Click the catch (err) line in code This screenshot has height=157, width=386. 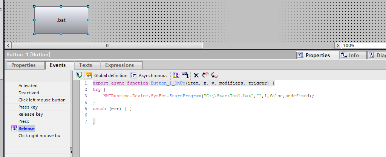tap(112, 109)
